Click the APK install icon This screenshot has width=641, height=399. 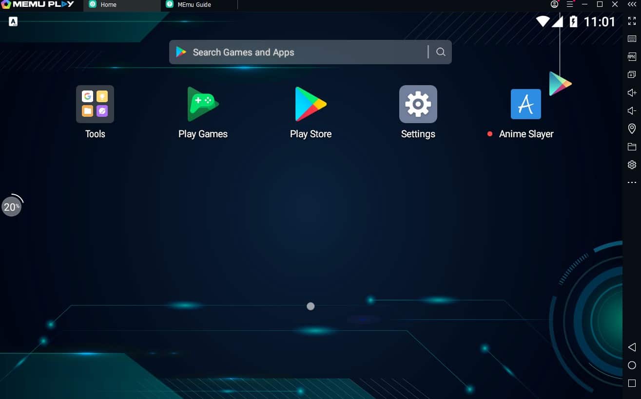632,56
